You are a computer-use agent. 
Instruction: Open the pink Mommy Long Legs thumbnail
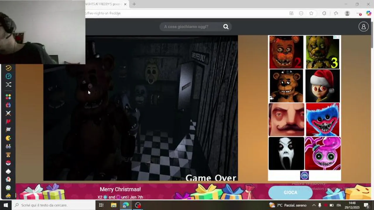tap(323, 153)
